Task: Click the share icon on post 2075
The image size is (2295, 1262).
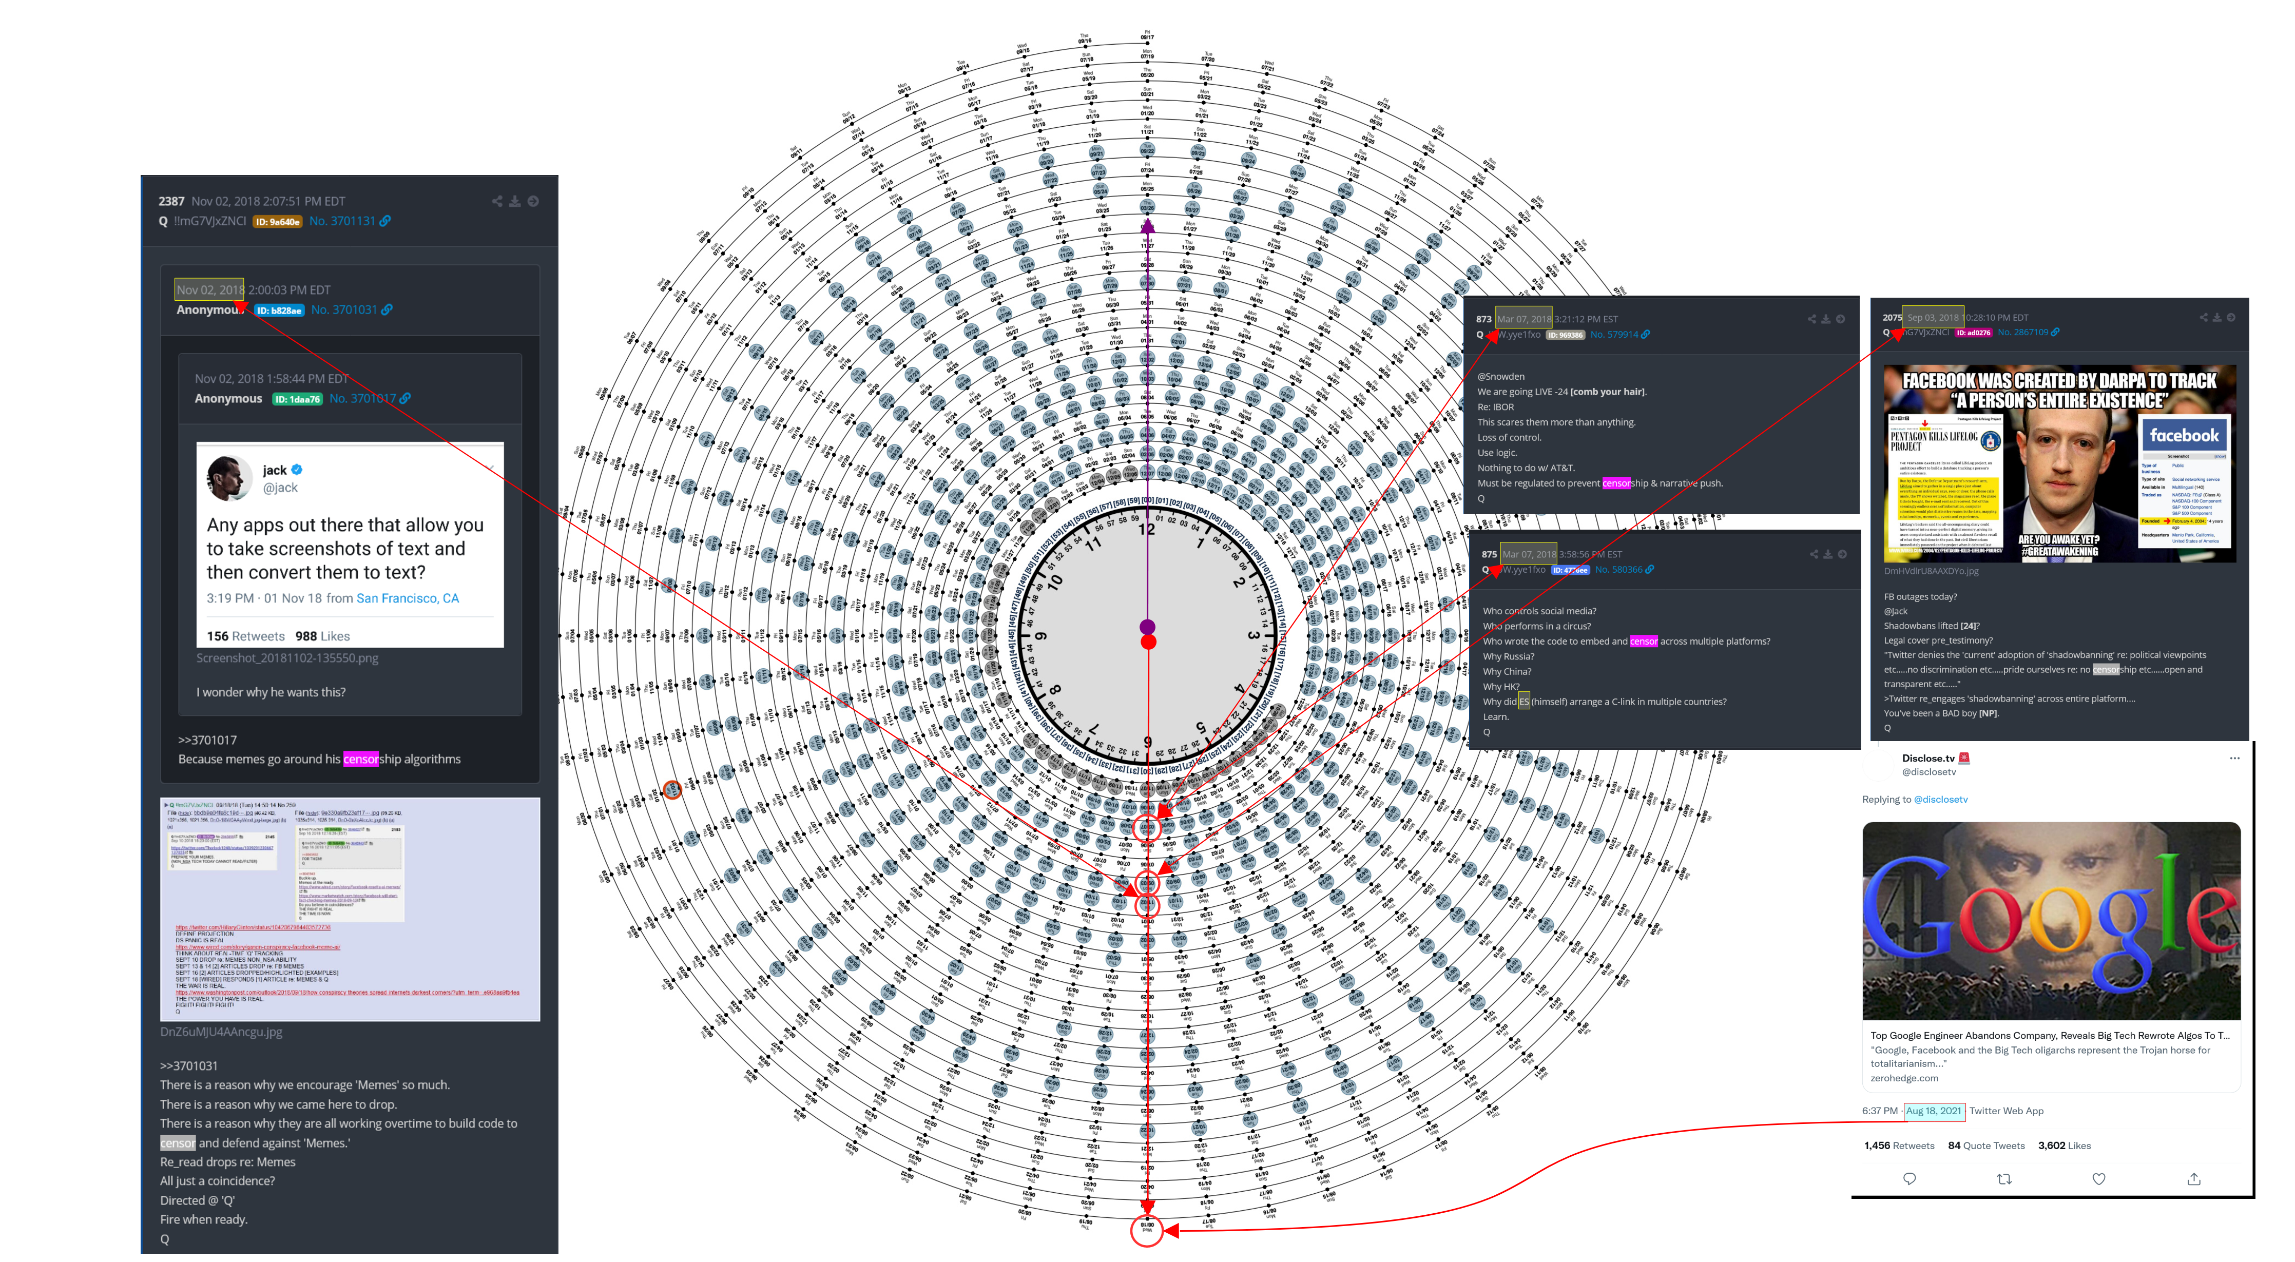Action: pos(2203,317)
